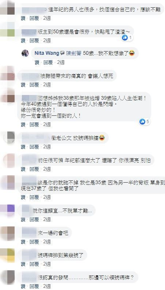The height and width of the screenshot is (290, 165).
Task: Open the Nita Wang profile name link
Action: coord(47,53)
